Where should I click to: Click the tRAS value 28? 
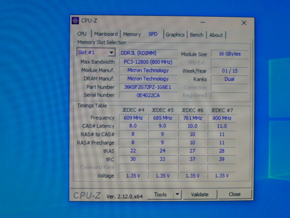[222, 151]
